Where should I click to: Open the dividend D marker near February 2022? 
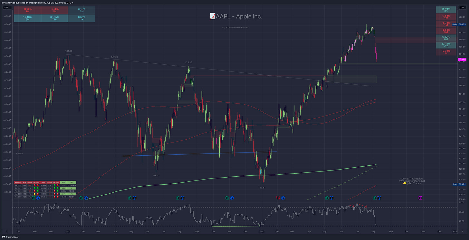click(86, 198)
